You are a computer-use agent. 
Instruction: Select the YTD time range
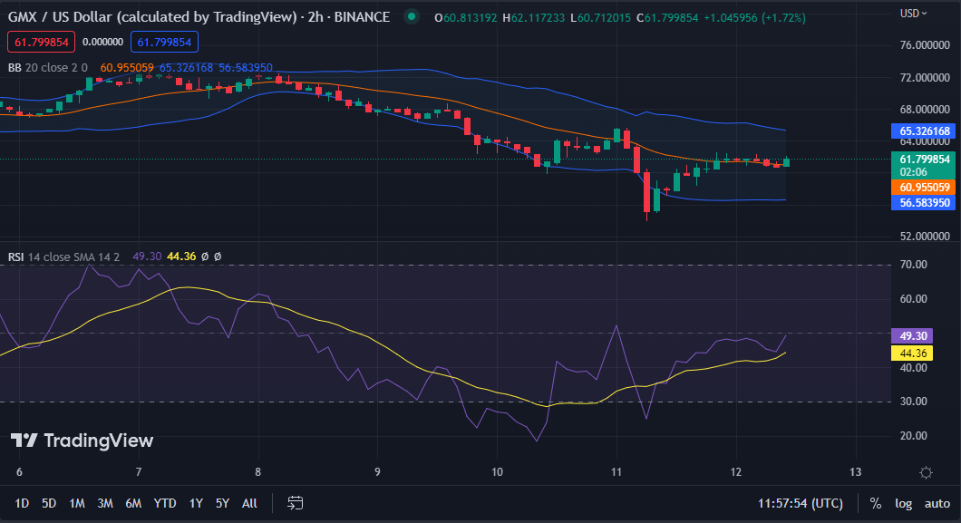pos(165,503)
